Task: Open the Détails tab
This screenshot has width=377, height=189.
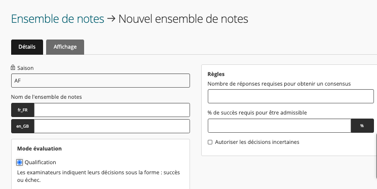Action: [27, 47]
